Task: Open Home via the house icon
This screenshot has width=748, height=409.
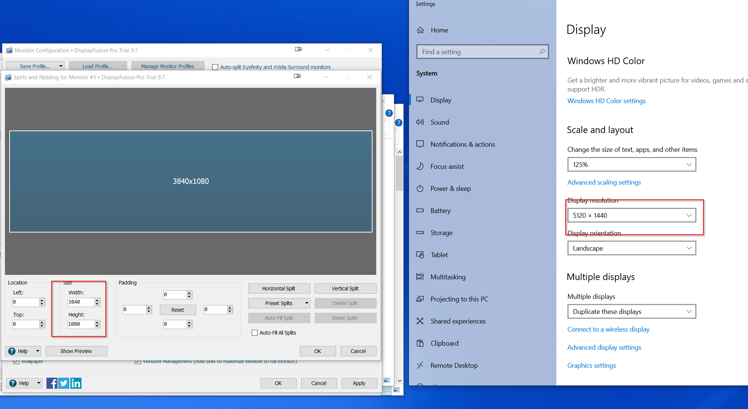Action: pyautogui.click(x=420, y=30)
